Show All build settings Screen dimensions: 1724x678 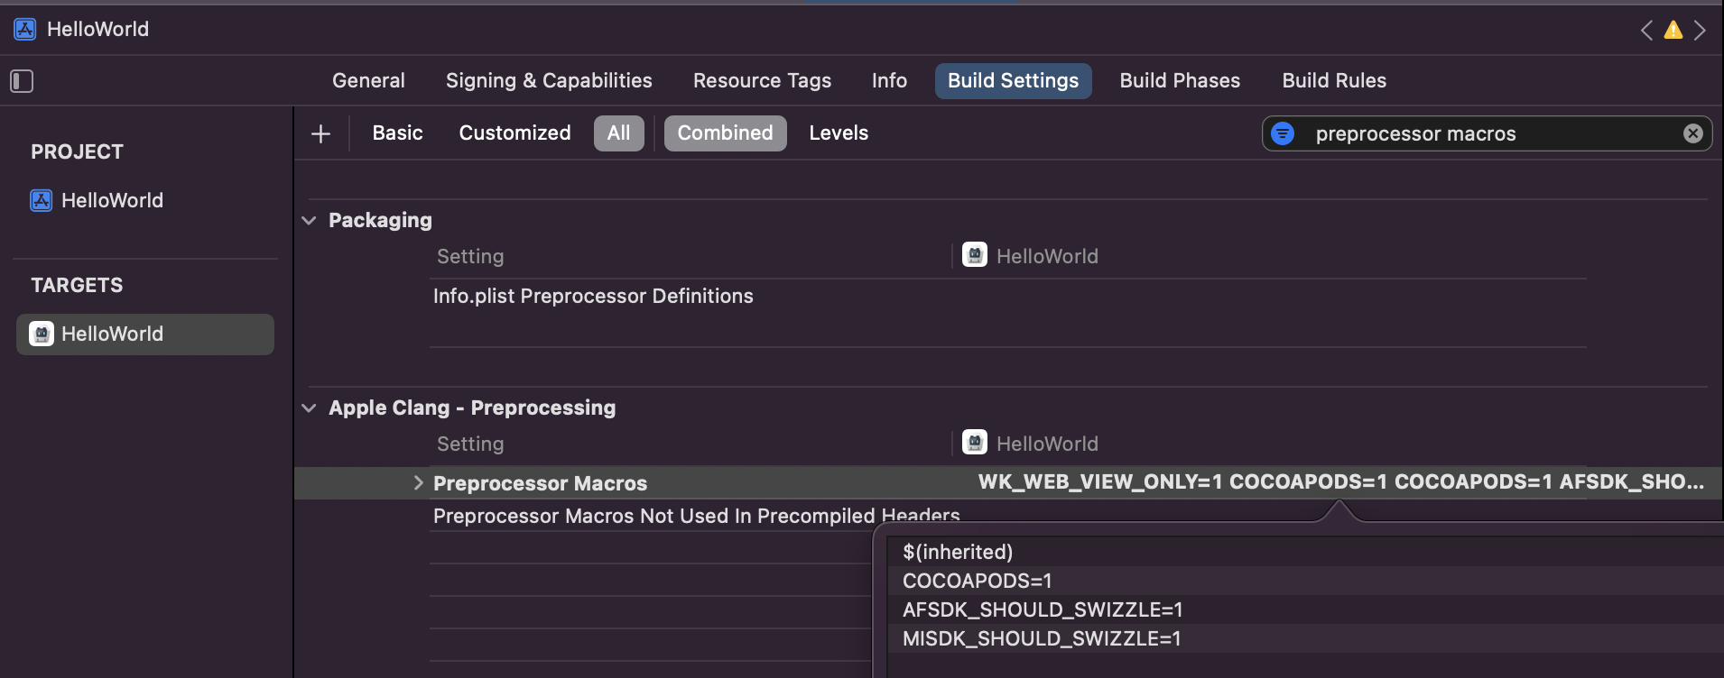[619, 133]
